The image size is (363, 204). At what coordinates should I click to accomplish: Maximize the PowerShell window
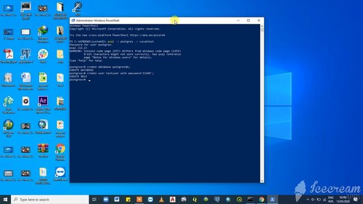click(248, 20)
